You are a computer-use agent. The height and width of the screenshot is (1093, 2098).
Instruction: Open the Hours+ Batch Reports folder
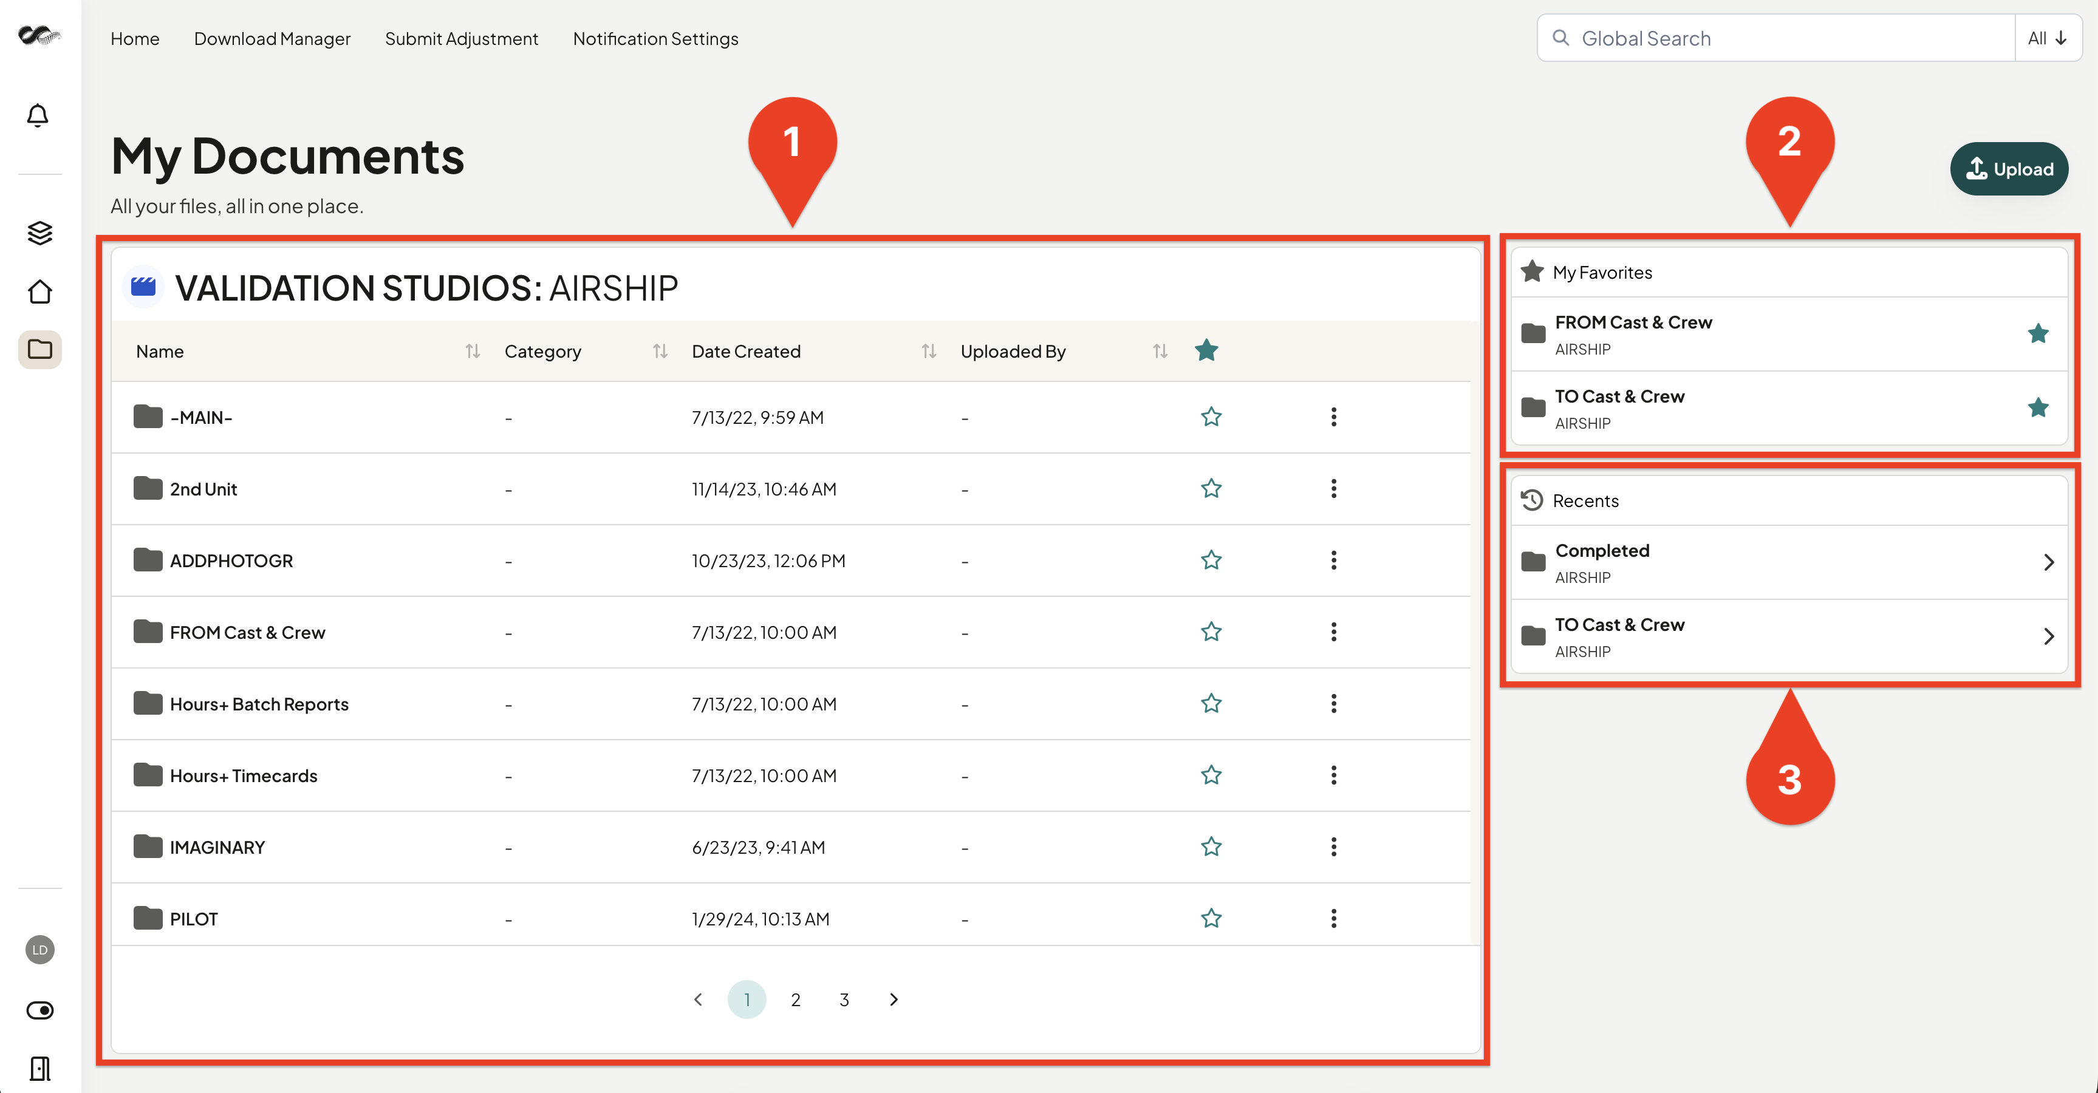click(x=259, y=704)
